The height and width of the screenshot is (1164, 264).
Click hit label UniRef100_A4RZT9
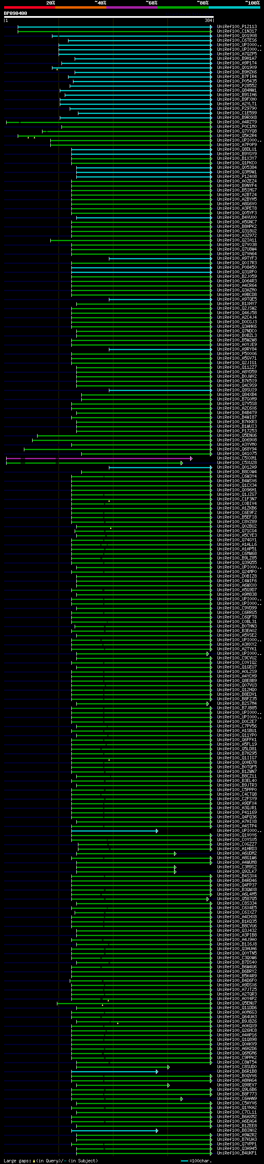click(237, 122)
